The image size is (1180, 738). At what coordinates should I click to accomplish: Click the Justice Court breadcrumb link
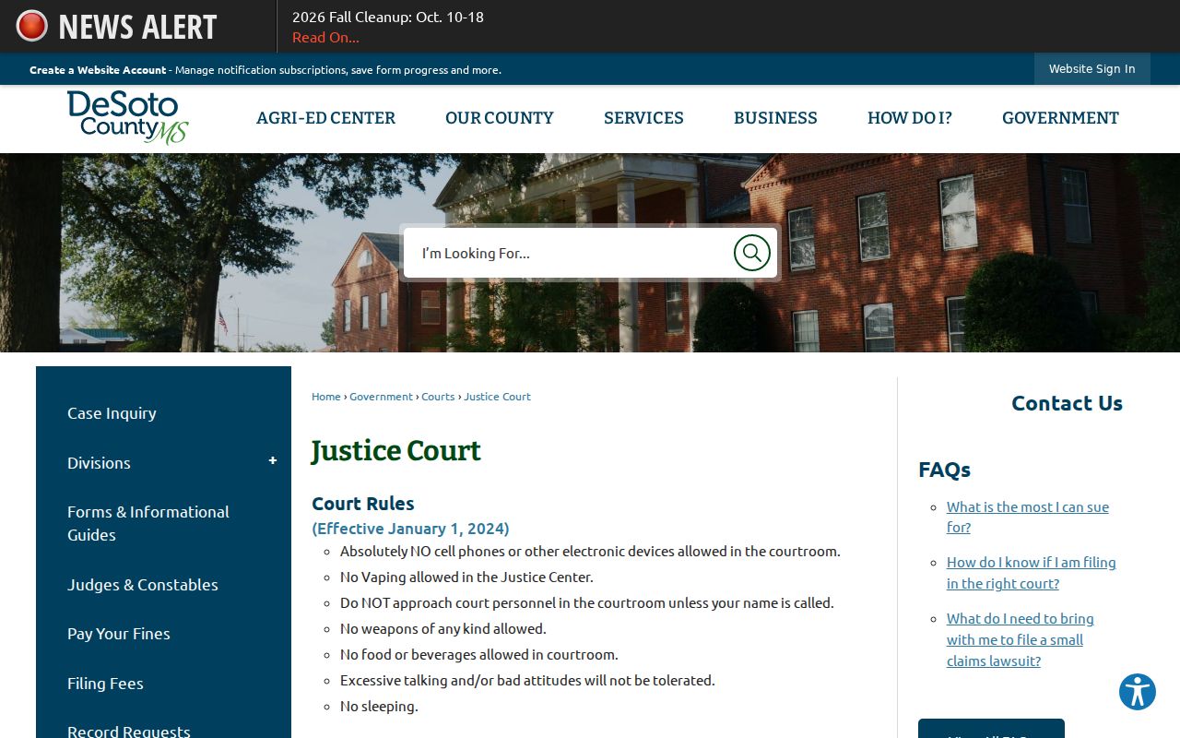497,397
